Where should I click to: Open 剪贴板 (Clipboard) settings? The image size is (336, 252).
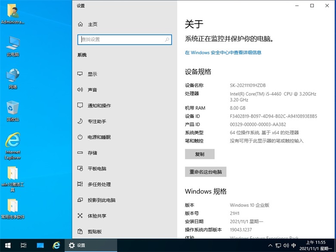click(94, 231)
